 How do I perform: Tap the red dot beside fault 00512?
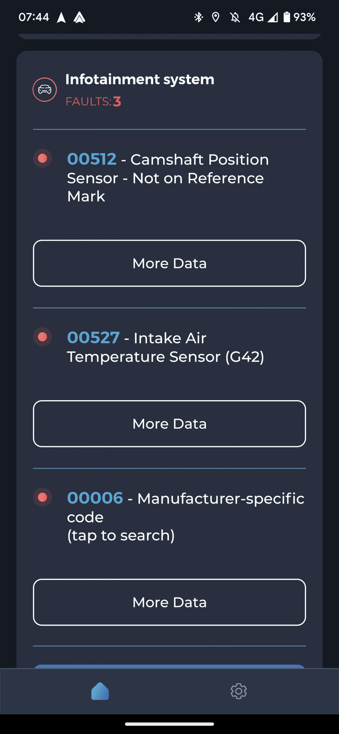click(x=43, y=159)
